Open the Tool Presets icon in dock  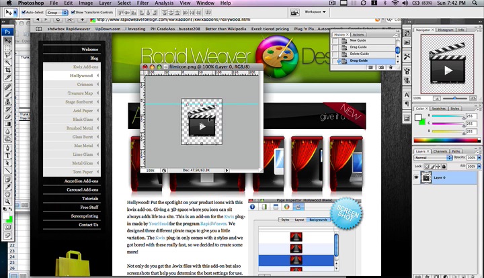point(407,56)
